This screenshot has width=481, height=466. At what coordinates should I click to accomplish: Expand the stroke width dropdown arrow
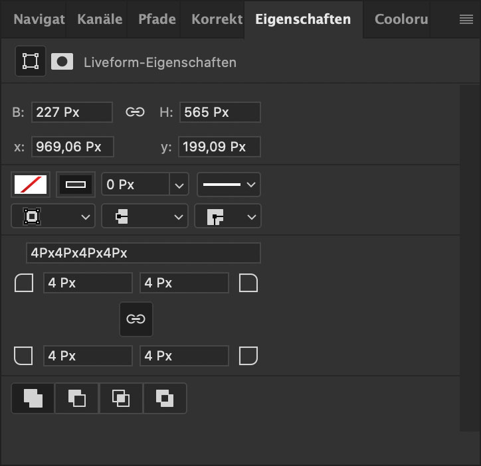pyautogui.click(x=179, y=185)
